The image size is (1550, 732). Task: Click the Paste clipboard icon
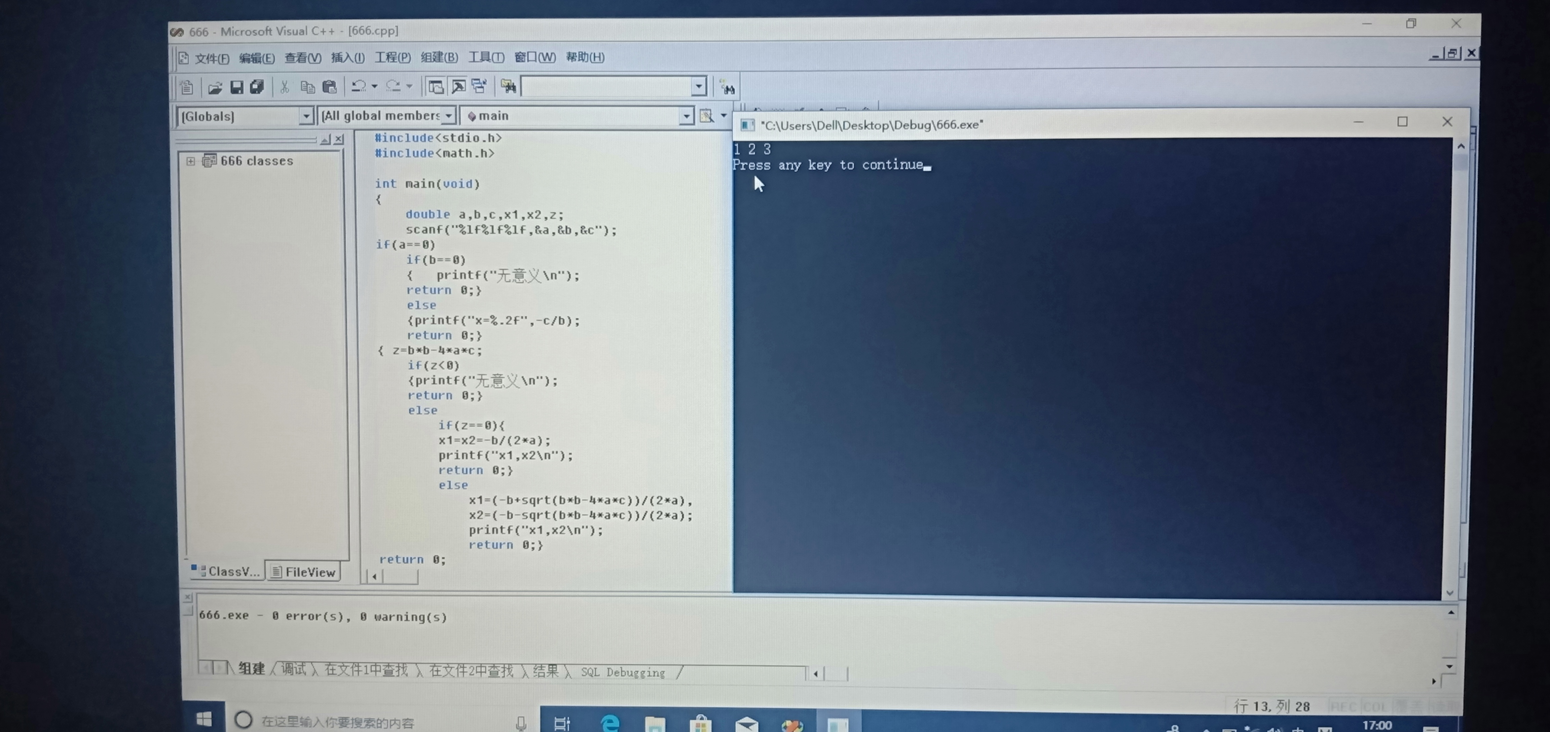click(x=329, y=87)
